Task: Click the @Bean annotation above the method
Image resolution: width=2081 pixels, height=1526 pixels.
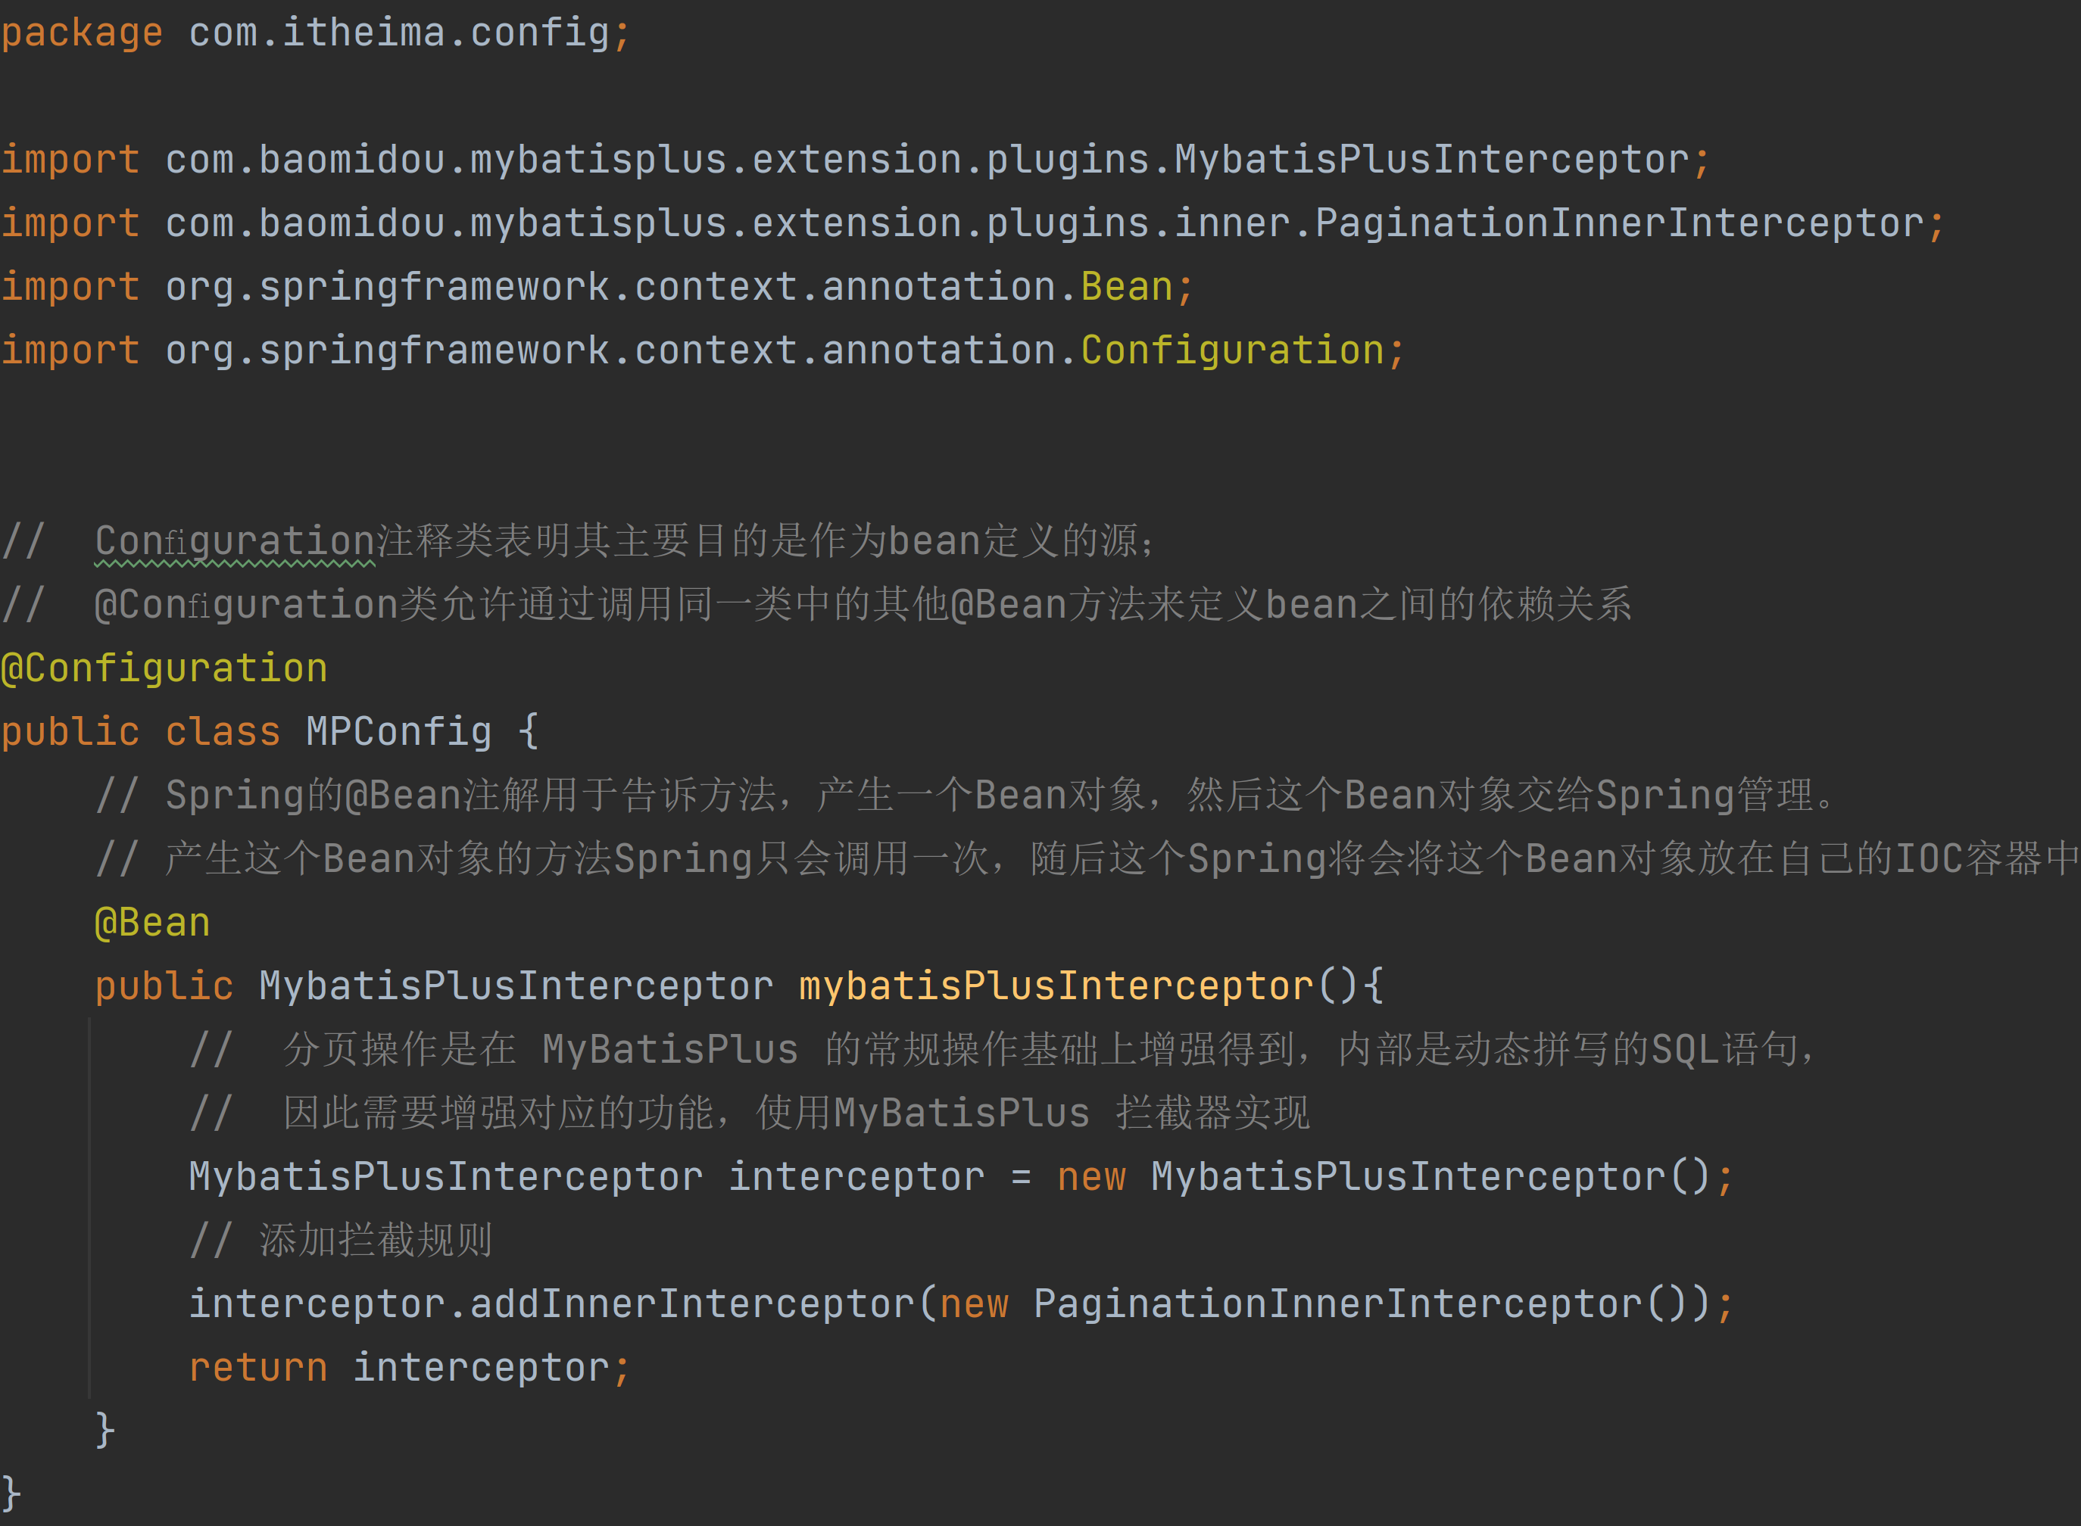Action: tap(152, 923)
